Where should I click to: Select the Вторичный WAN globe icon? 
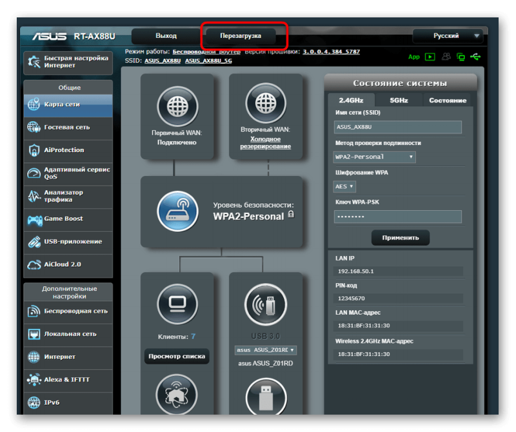coord(266,103)
